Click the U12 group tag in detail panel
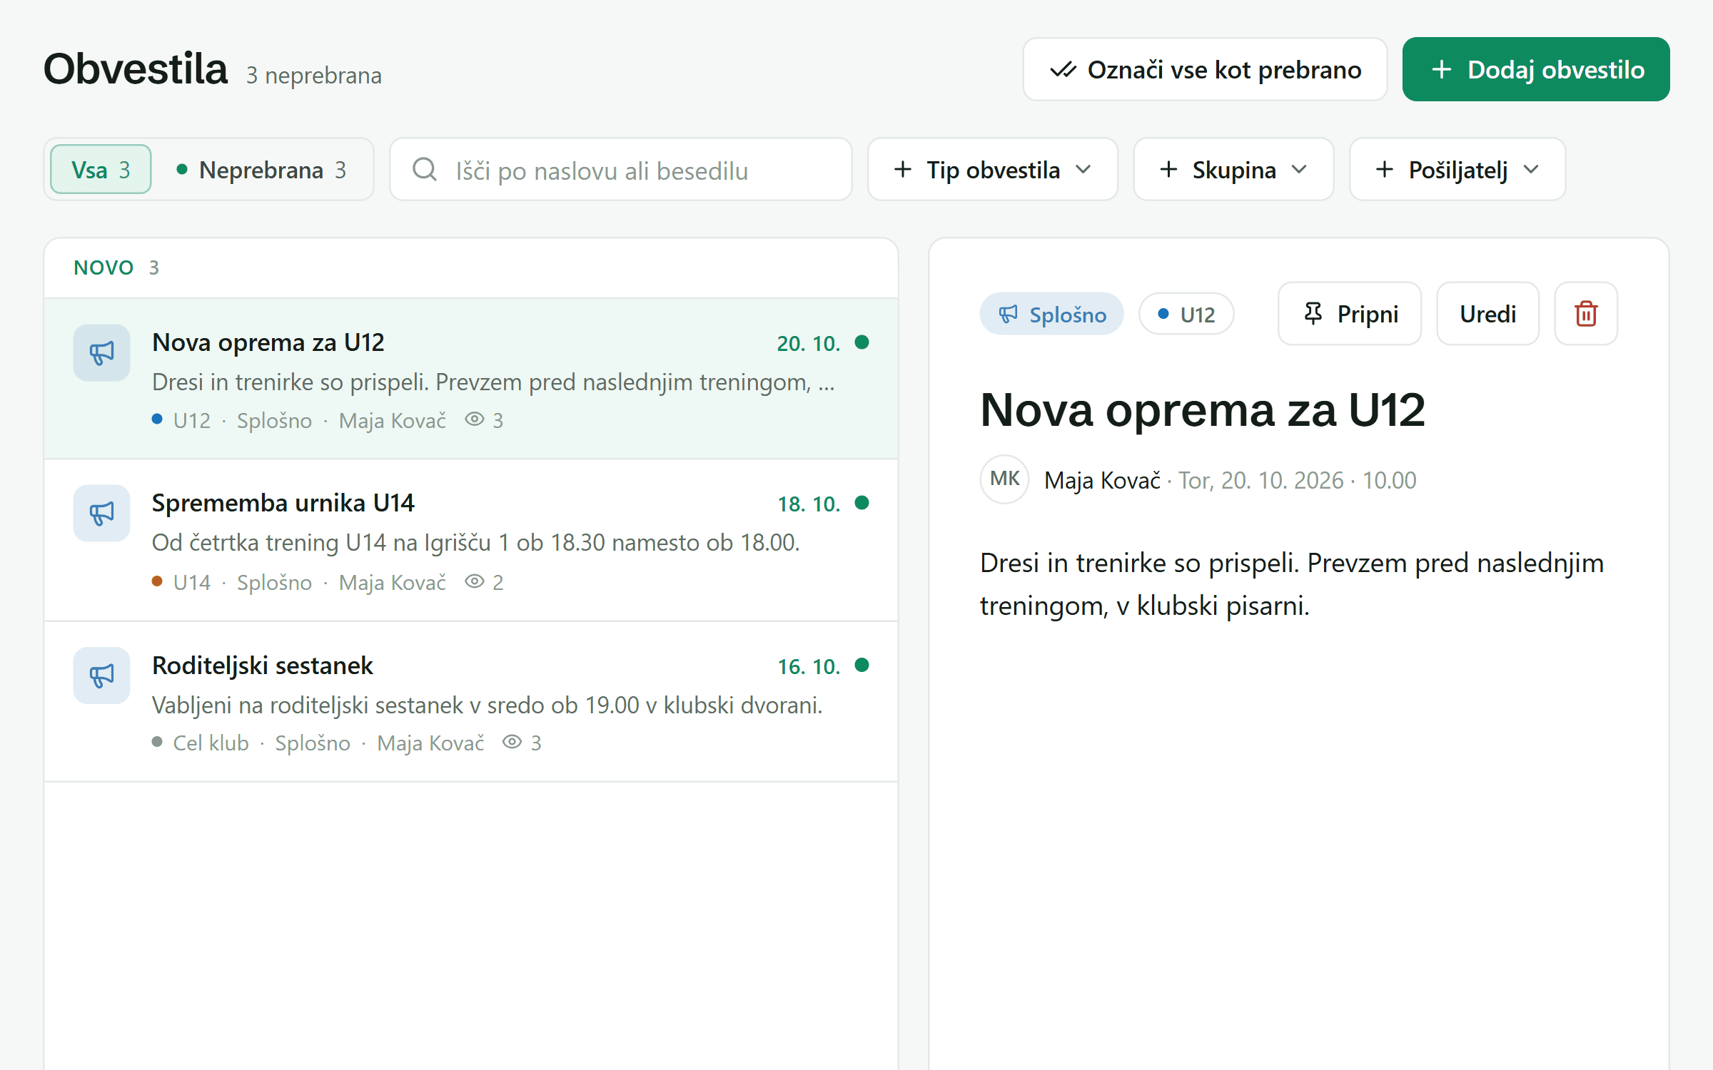This screenshot has width=1713, height=1070. pos(1186,314)
